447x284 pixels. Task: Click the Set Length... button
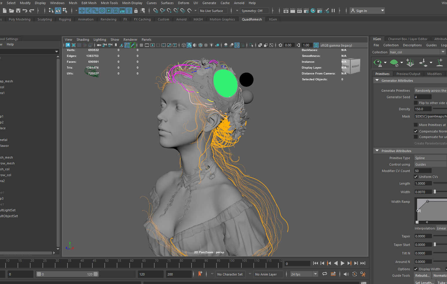click(x=424, y=282)
